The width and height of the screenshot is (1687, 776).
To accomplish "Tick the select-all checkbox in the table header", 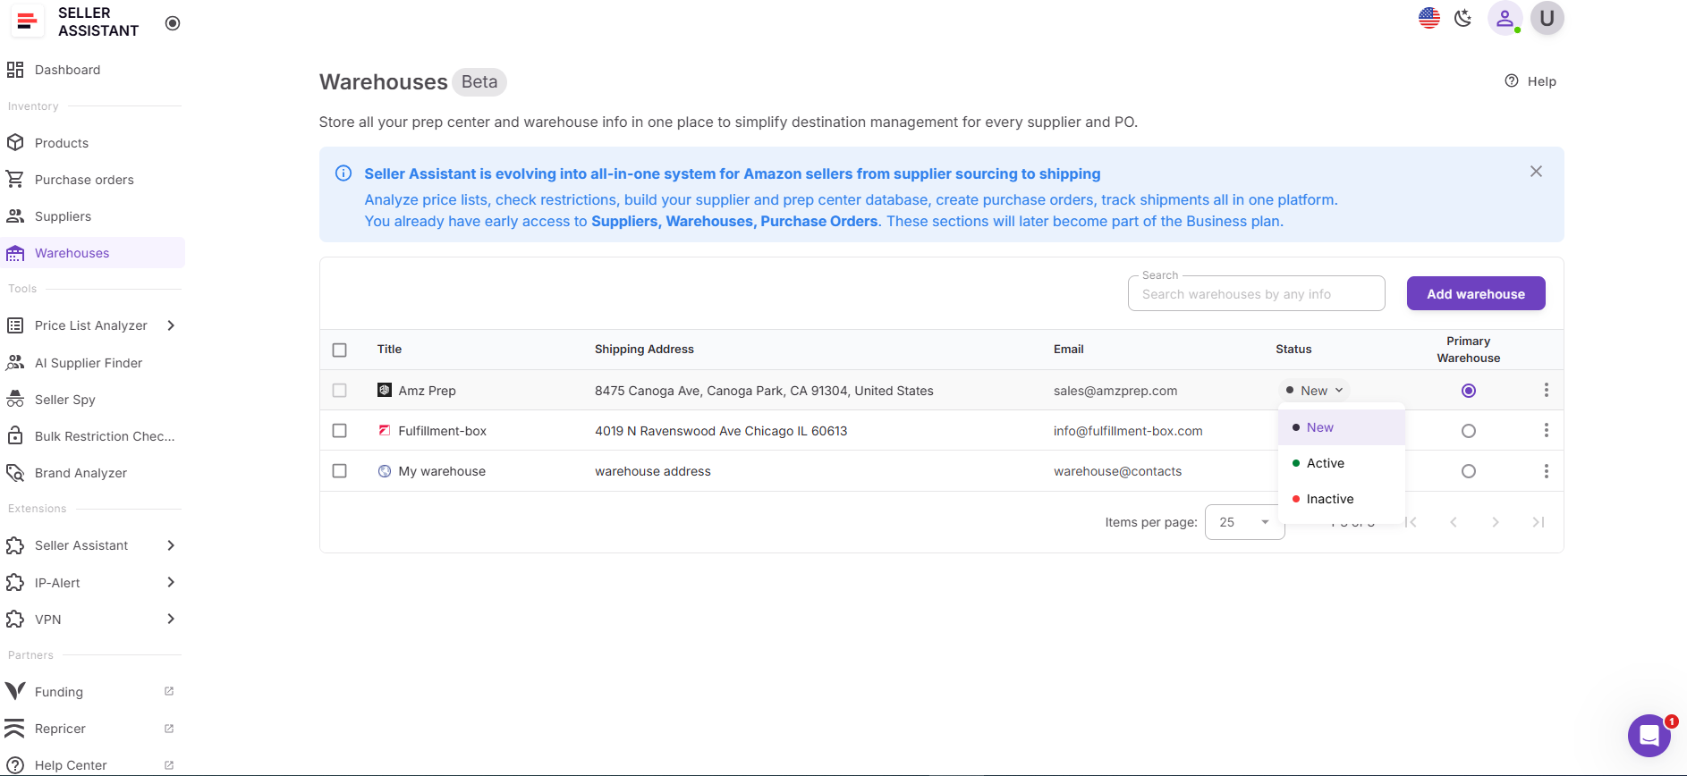I will 340,350.
